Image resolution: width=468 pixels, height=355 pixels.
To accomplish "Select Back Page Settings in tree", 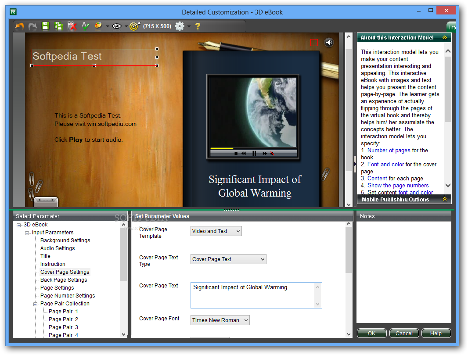I will point(64,280).
